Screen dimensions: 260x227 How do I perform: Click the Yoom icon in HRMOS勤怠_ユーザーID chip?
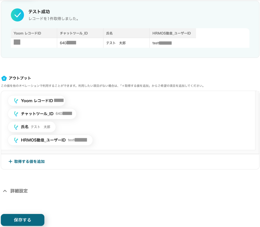(16, 140)
